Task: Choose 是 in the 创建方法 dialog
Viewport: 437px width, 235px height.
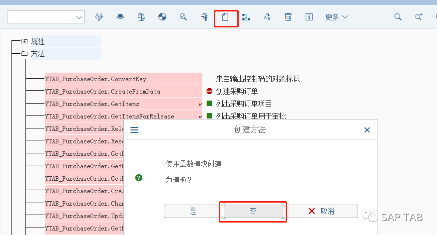Action: pos(193,212)
